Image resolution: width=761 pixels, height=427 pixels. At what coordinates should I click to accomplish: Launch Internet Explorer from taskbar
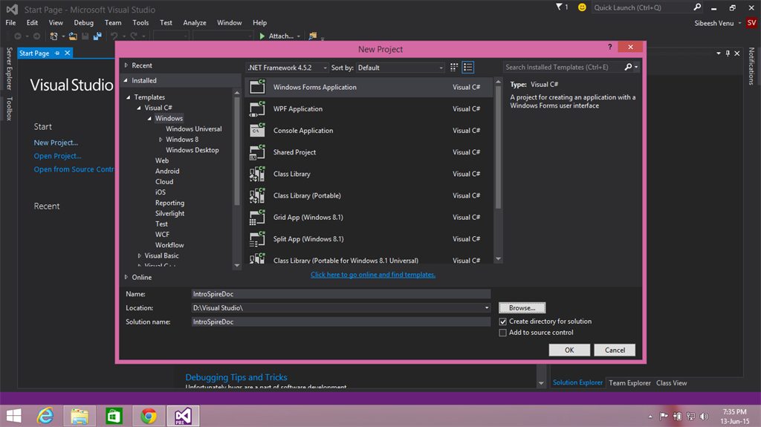pos(45,416)
